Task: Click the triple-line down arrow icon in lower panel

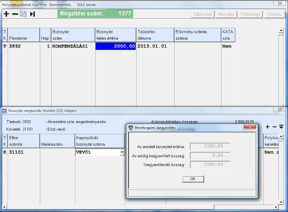Action: coord(281,126)
